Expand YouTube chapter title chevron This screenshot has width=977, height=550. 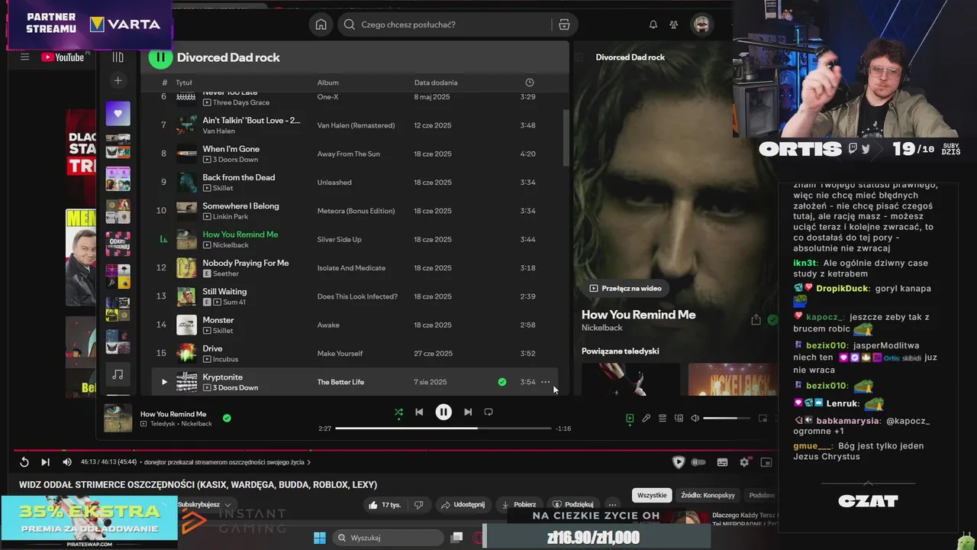point(308,462)
